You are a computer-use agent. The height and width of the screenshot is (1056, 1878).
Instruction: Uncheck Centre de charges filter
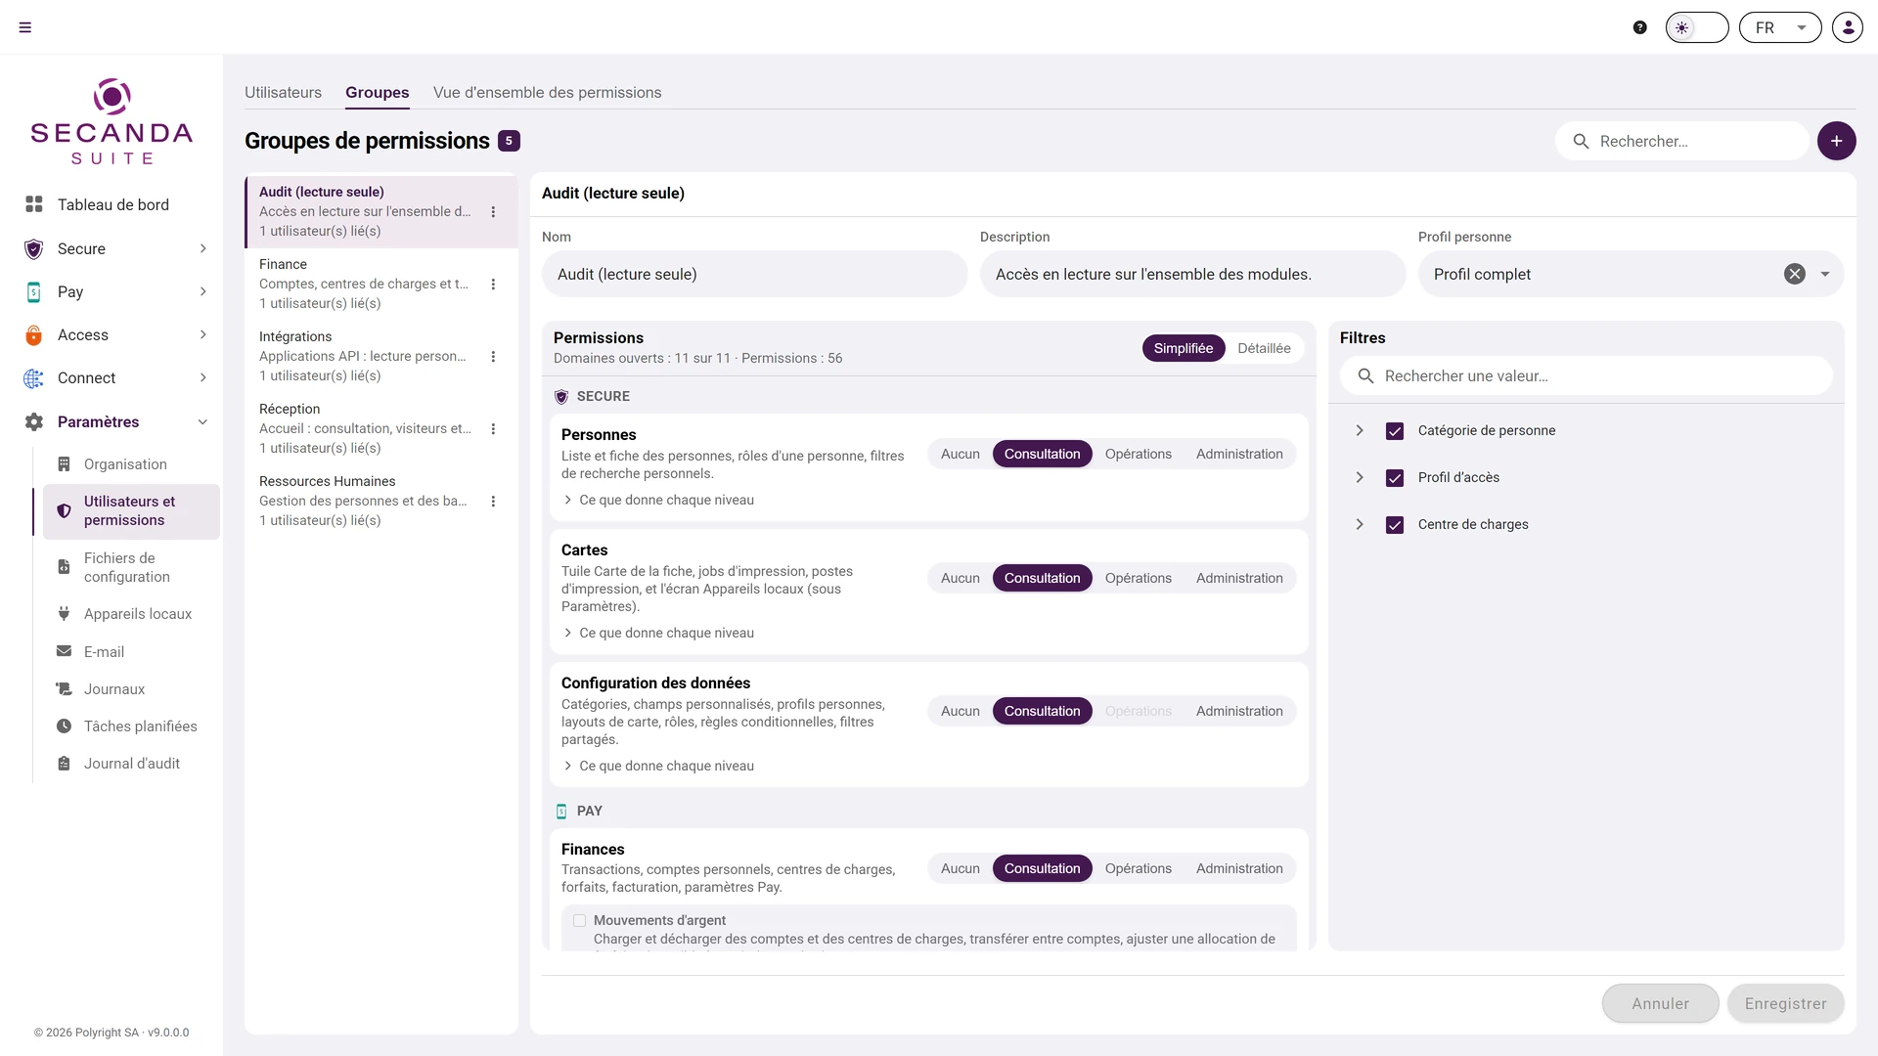pos(1395,525)
